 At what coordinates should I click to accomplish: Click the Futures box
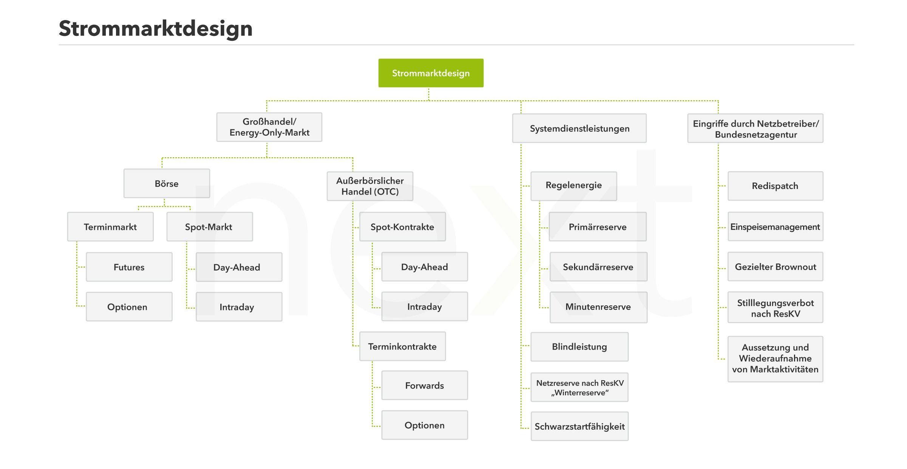(x=129, y=267)
